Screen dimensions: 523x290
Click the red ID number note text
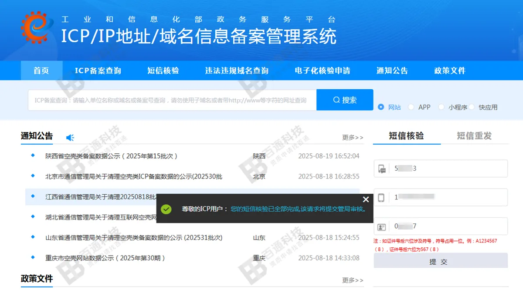click(x=435, y=245)
